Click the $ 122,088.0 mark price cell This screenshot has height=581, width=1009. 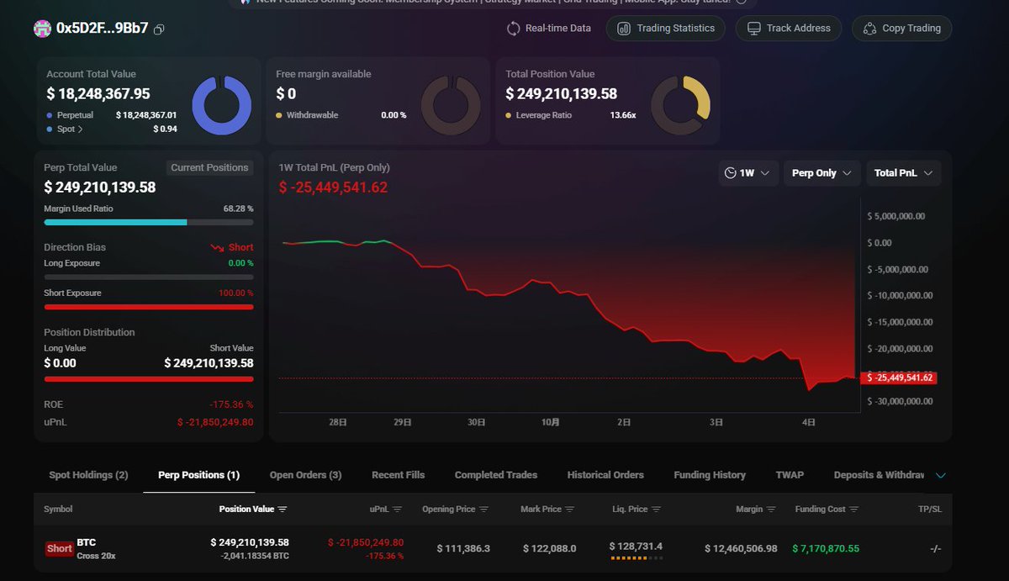[x=549, y=548]
